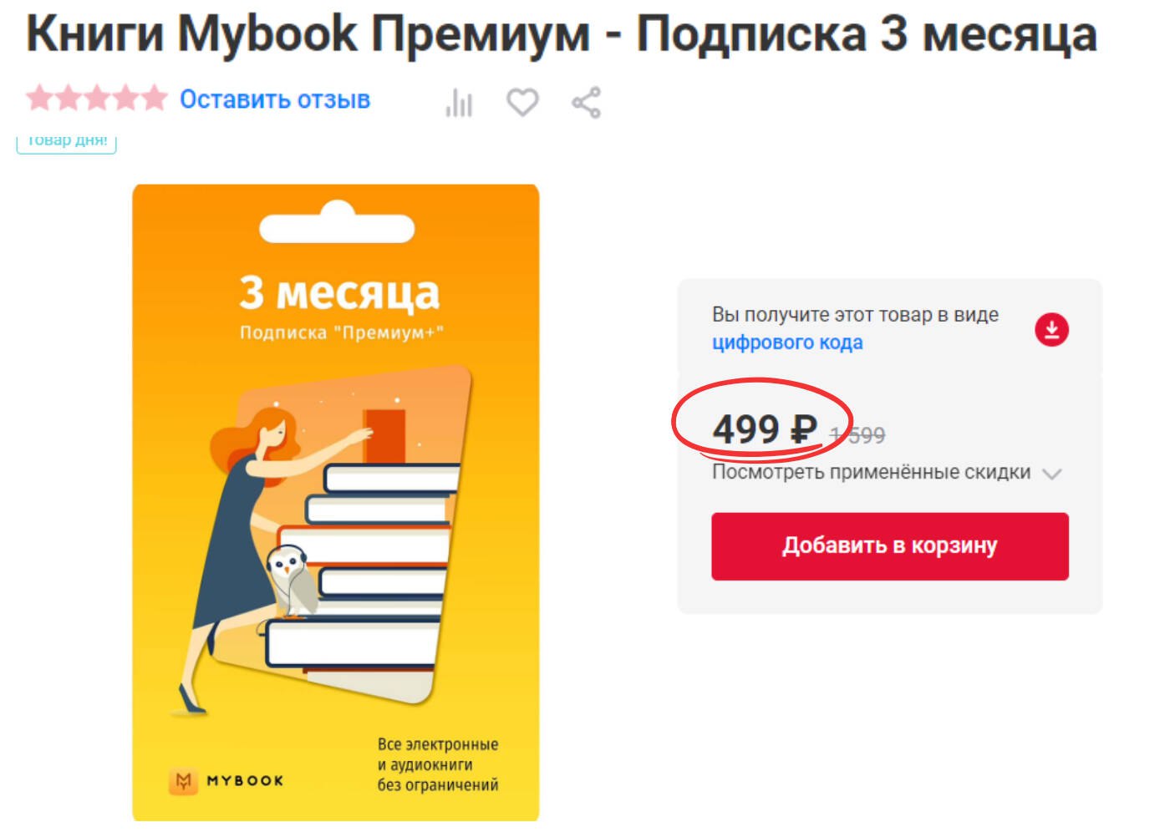Select the fifth rating star

coord(154,99)
